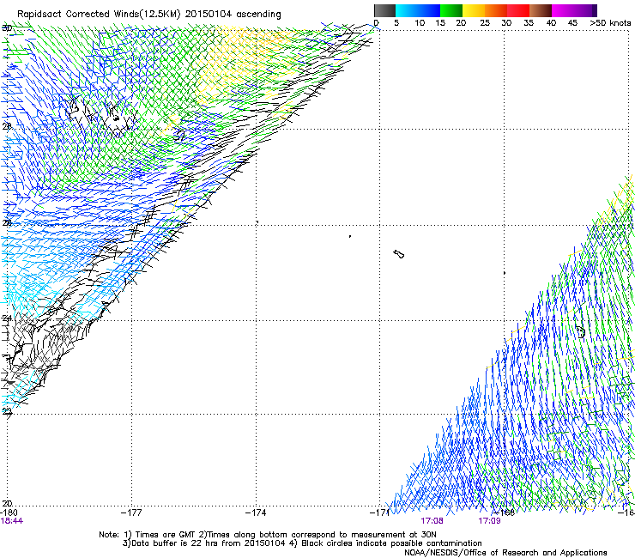635x558 pixels.
Task: Click the '-174' longitude axis label
Action: [x=256, y=513]
